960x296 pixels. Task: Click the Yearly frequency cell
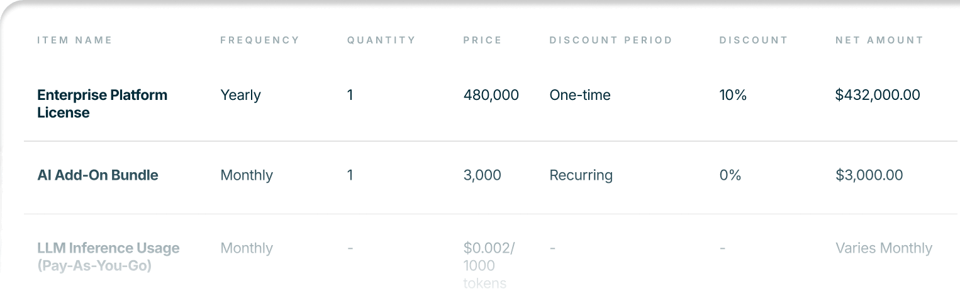click(240, 96)
